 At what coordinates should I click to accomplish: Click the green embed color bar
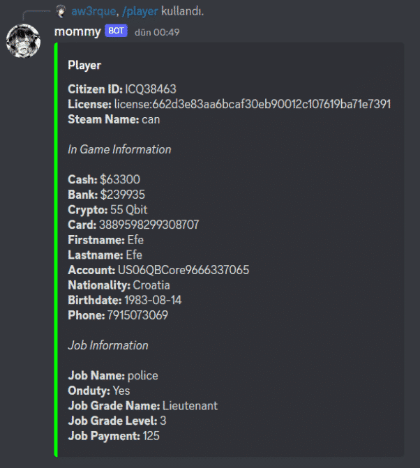point(56,250)
